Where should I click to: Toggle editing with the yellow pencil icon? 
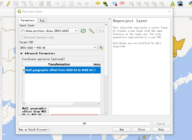(8, 4)
